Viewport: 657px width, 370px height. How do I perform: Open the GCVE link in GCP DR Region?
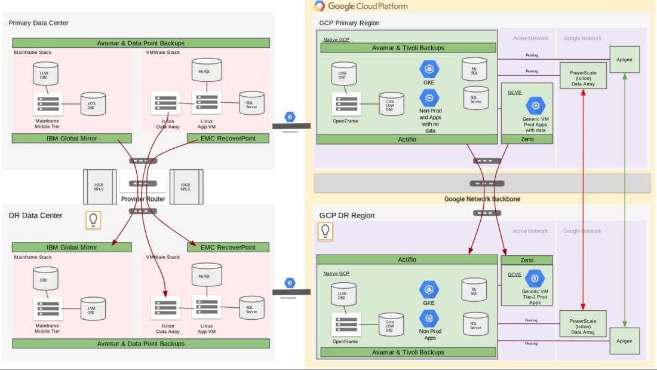[514, 274]
